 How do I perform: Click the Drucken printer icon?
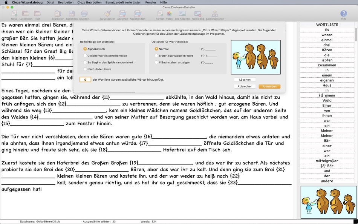point(84,14)
